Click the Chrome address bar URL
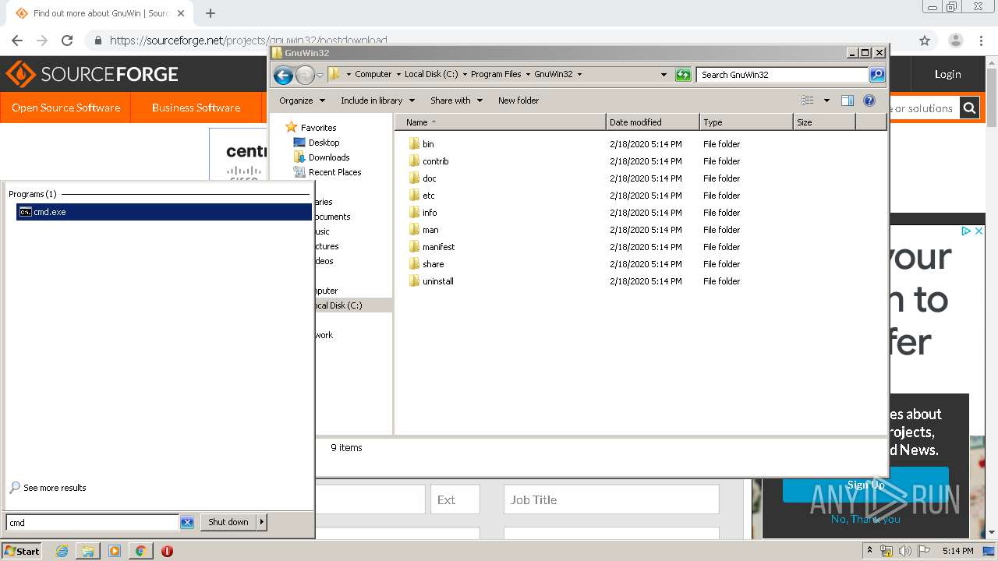 point(248,41)
